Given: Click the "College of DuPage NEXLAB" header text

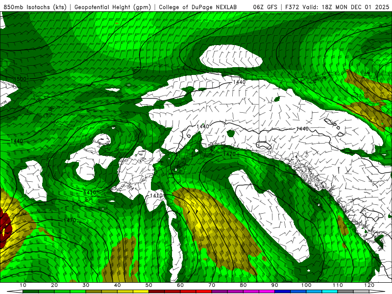Looking at the screenshot, I should 198,7.
